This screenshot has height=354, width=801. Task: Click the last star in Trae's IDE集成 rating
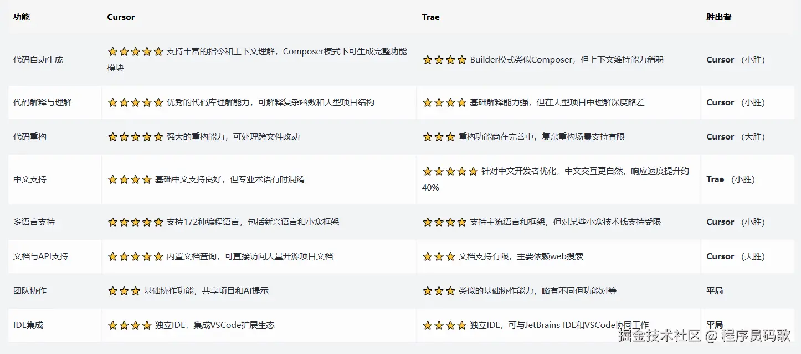(x=461, y=325)
